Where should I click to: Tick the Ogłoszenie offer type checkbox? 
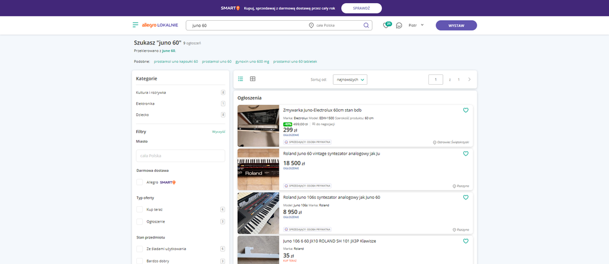(x=140, y=221)
